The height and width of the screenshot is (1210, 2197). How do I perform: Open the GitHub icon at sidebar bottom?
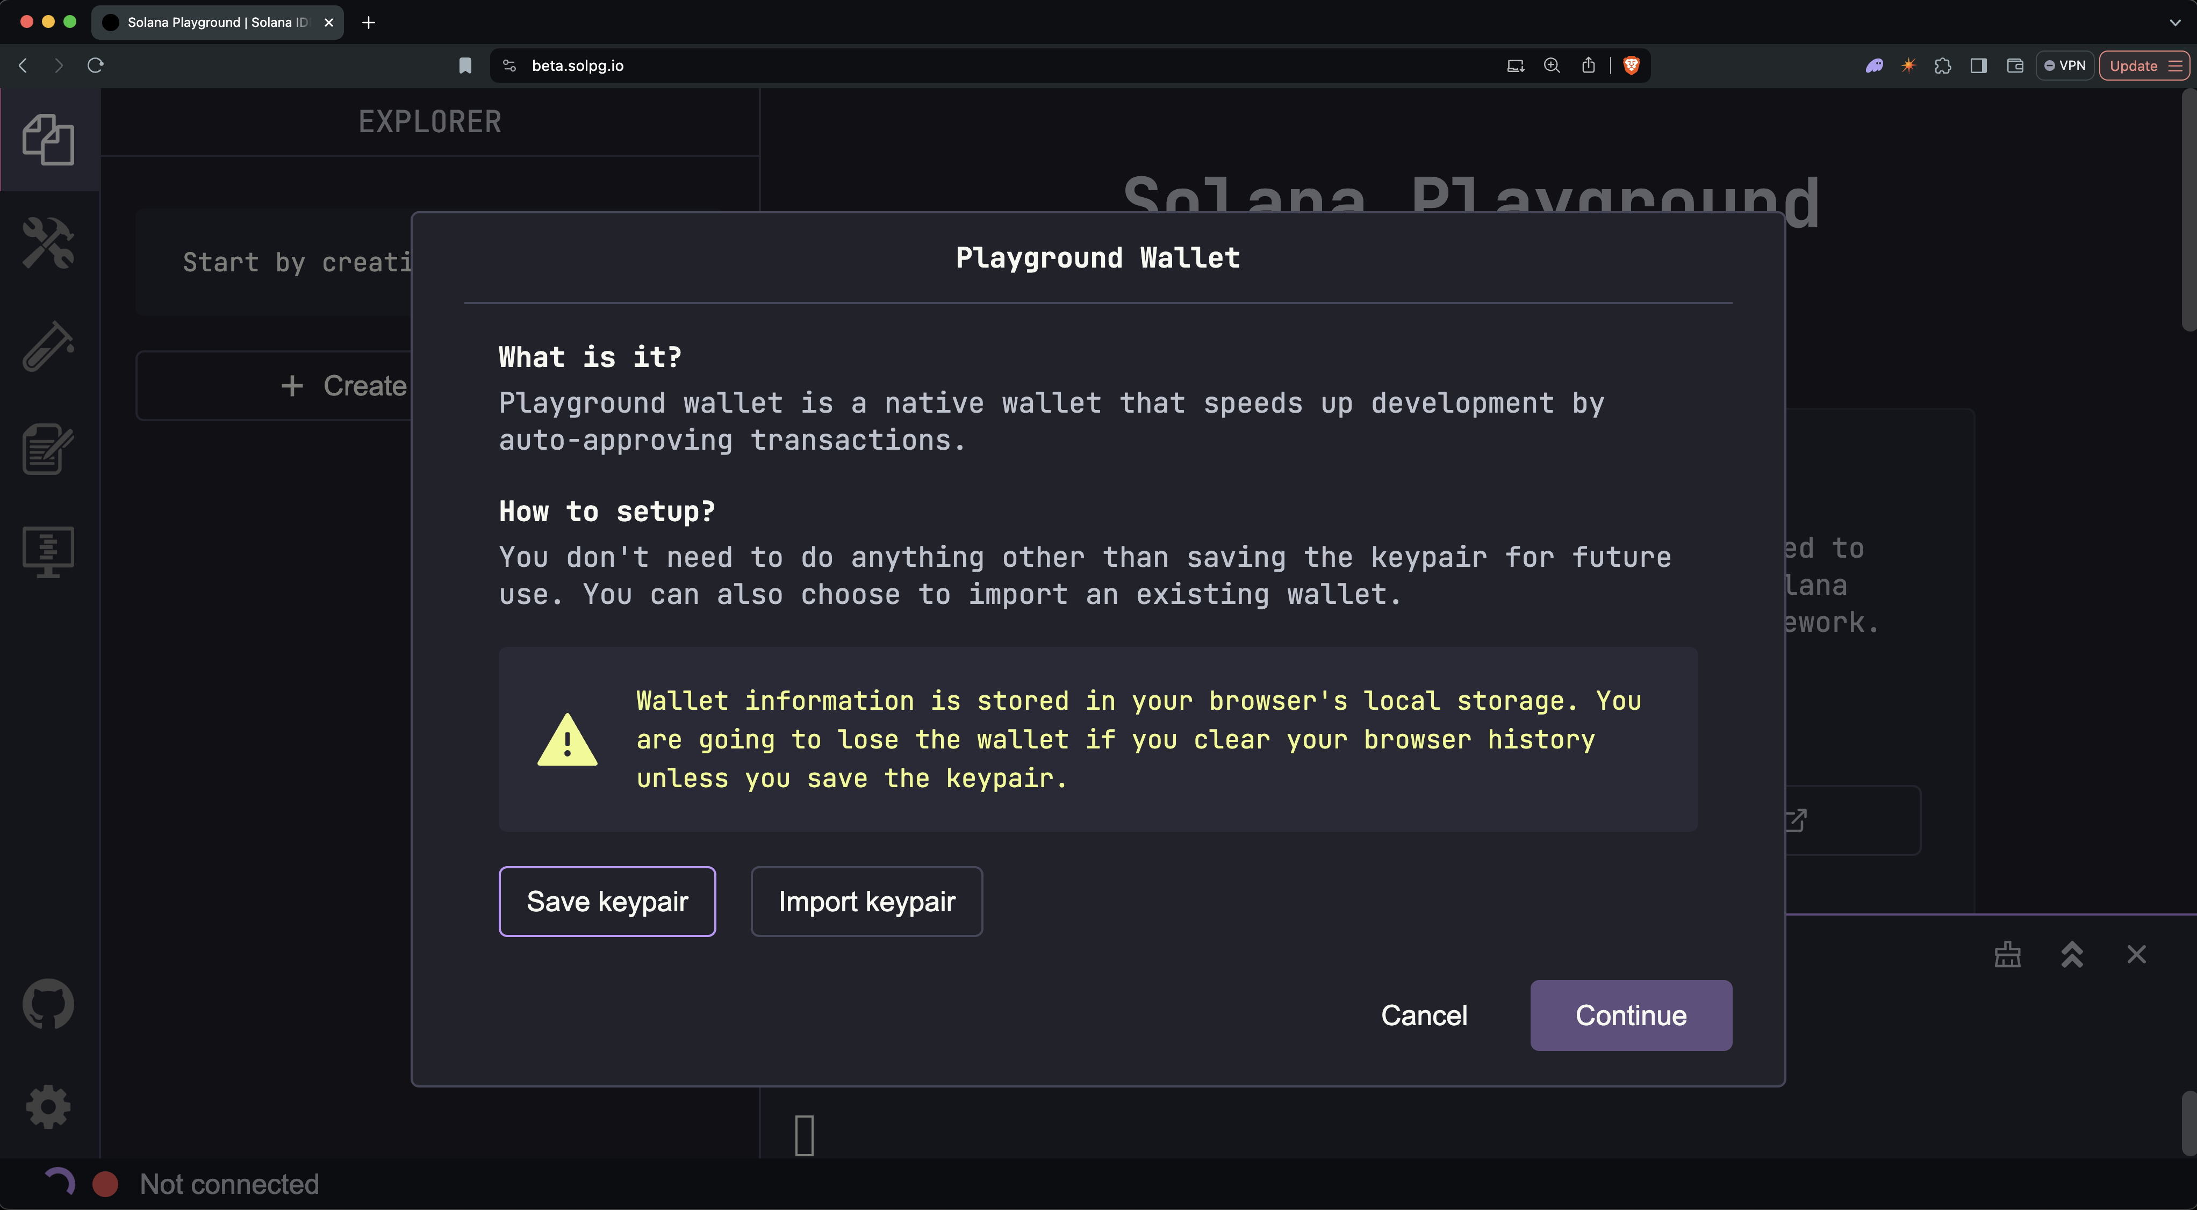48,1004
